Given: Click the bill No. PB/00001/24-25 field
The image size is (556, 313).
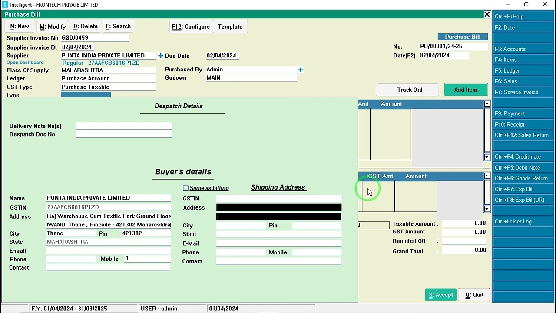Looking at the screenshot, I should [x=453, y=47].
